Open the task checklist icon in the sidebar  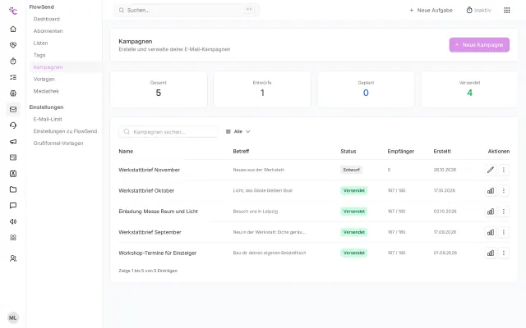(x=13, y=77)
